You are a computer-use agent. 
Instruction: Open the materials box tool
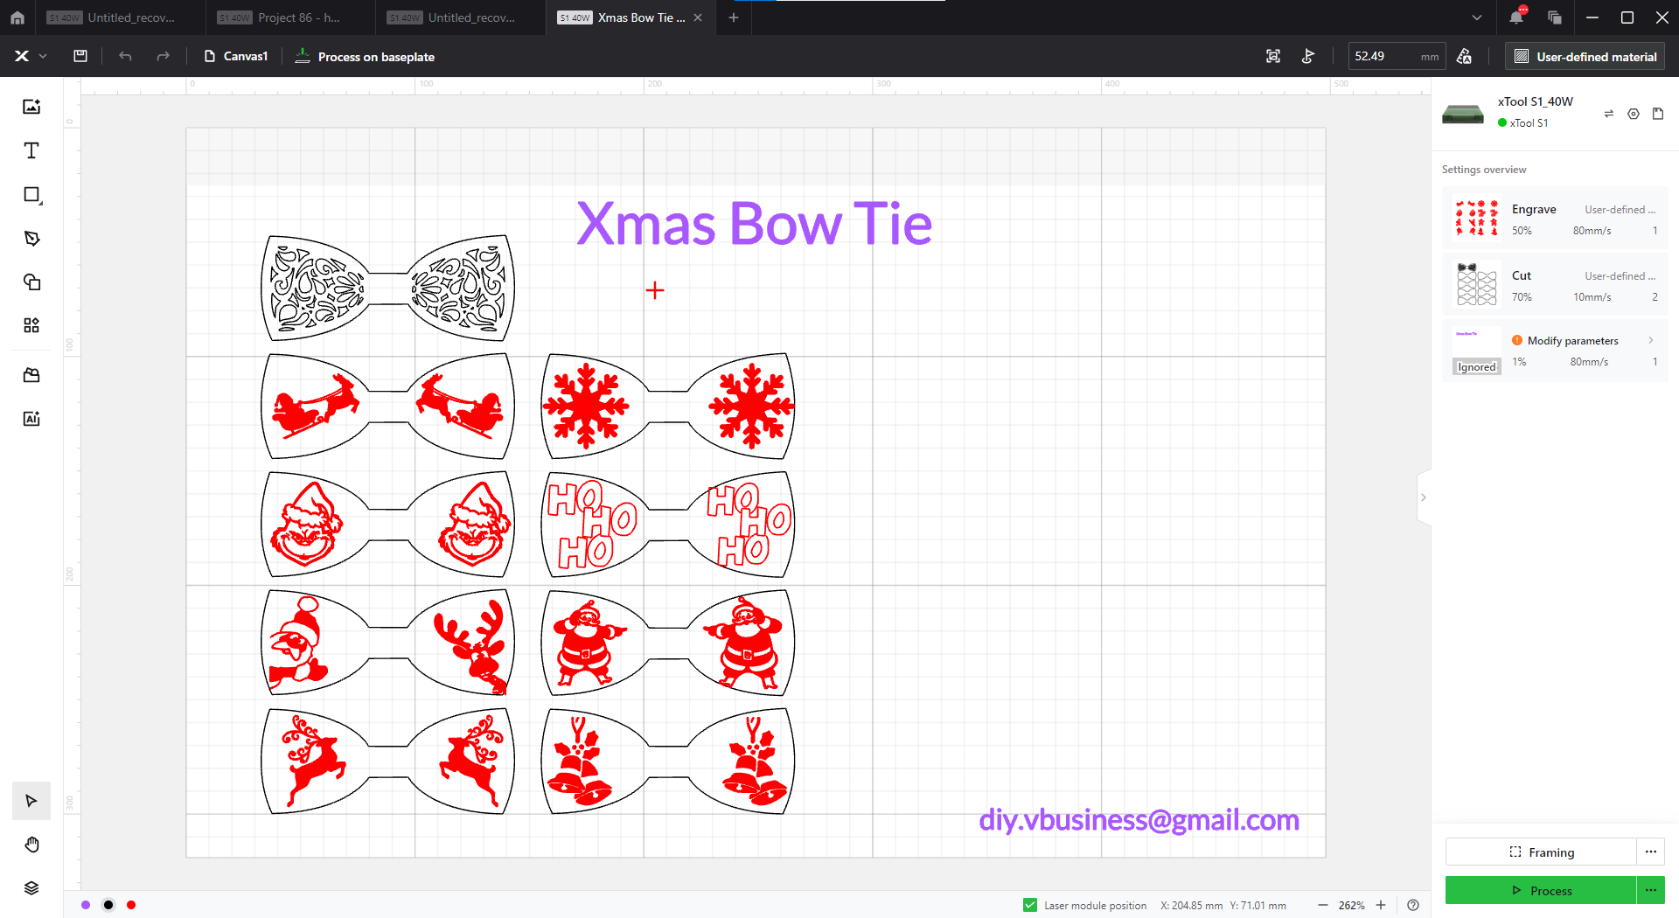31,375
